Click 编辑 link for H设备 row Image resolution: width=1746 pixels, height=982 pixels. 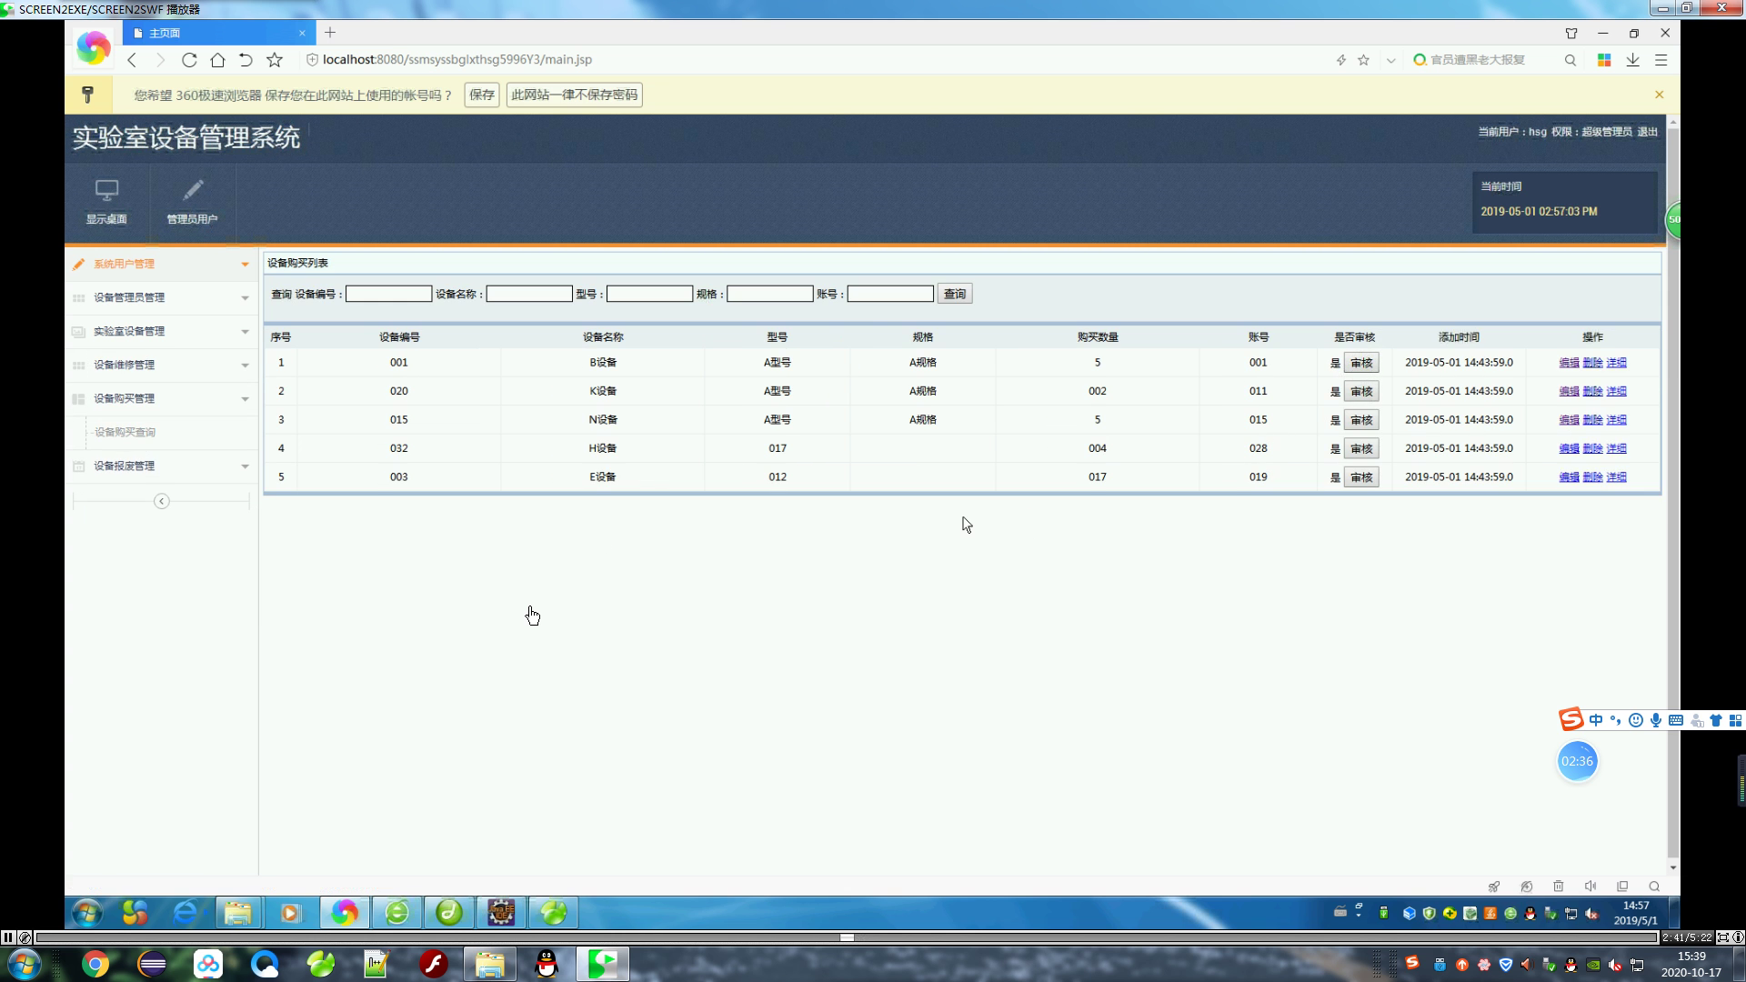(1569, 448)
